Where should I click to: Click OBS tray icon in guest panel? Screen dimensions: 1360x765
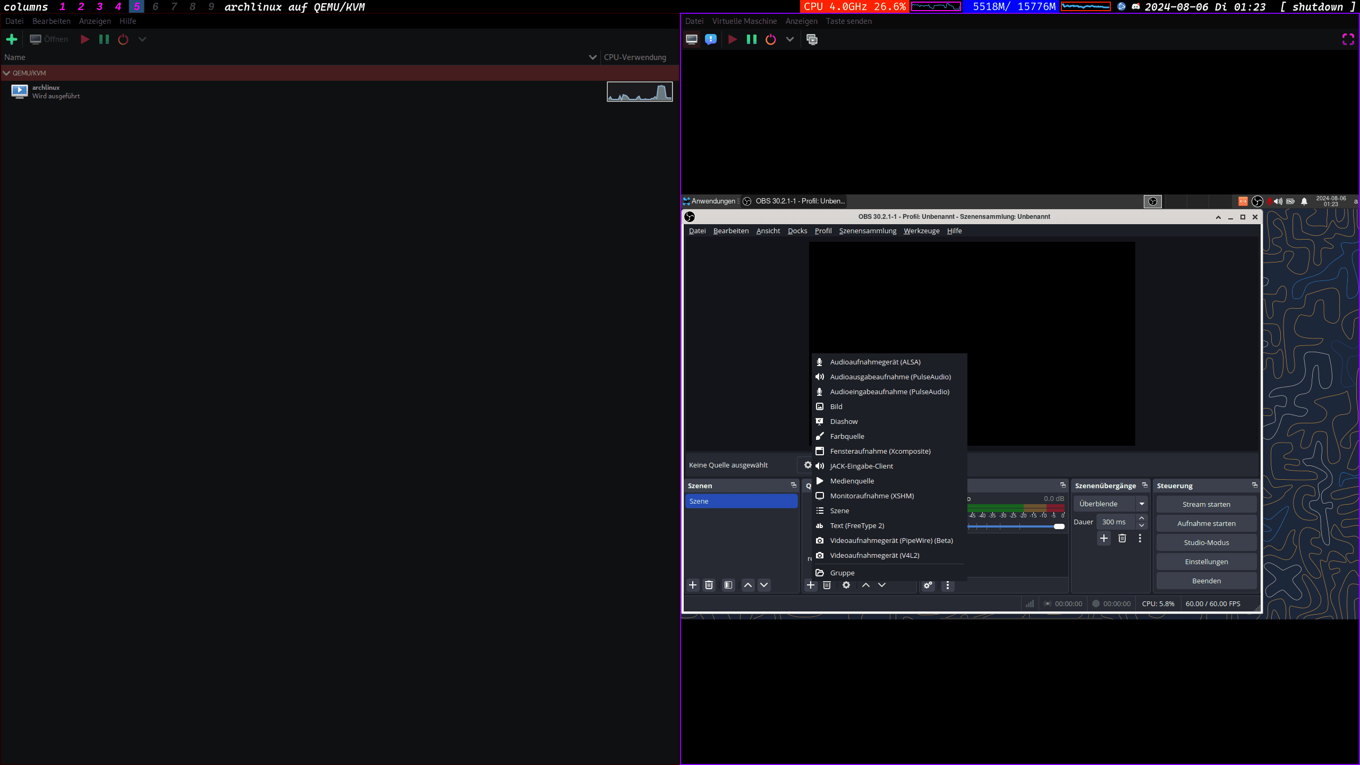point(1257,201)
